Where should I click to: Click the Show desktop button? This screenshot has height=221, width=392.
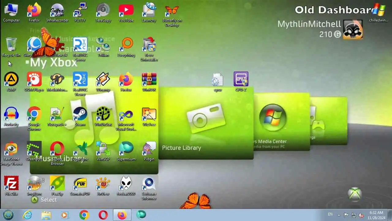click(390, 215)
